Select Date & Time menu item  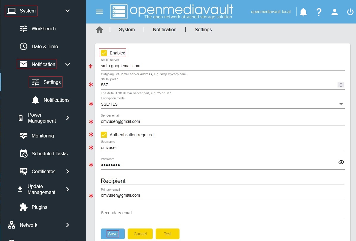(x=45, y=46)
